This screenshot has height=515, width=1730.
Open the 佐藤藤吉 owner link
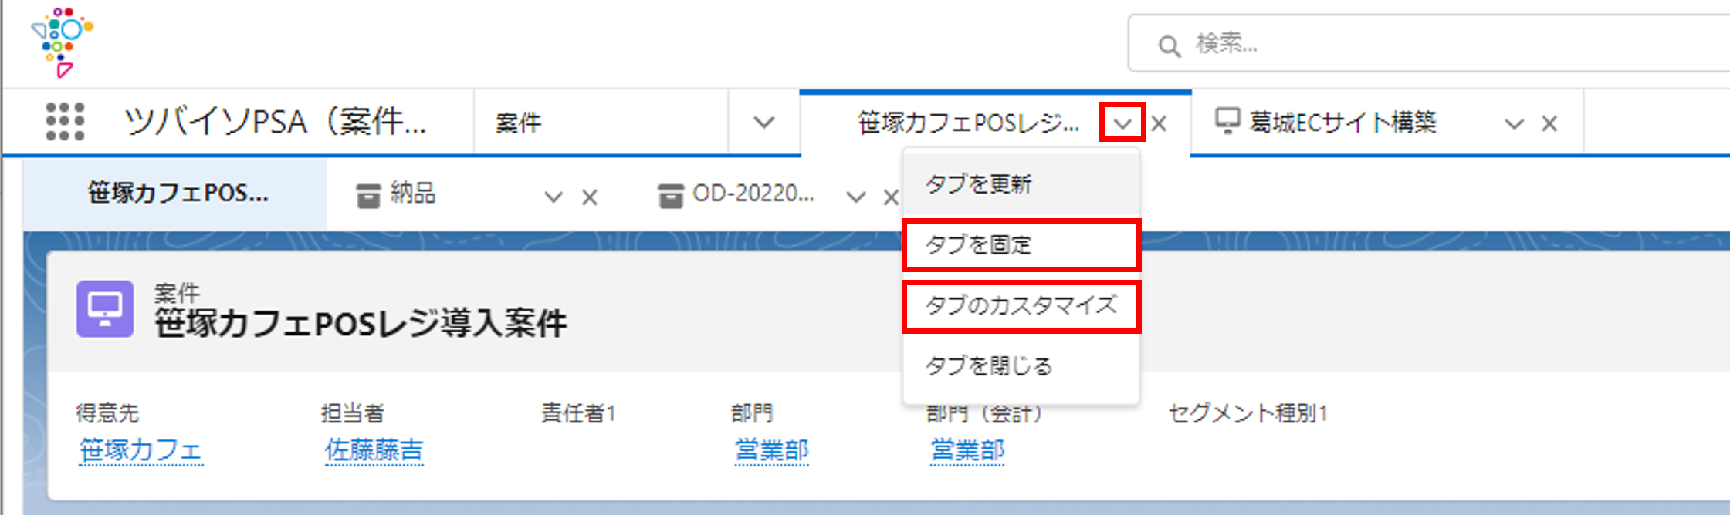coord(374,449)
